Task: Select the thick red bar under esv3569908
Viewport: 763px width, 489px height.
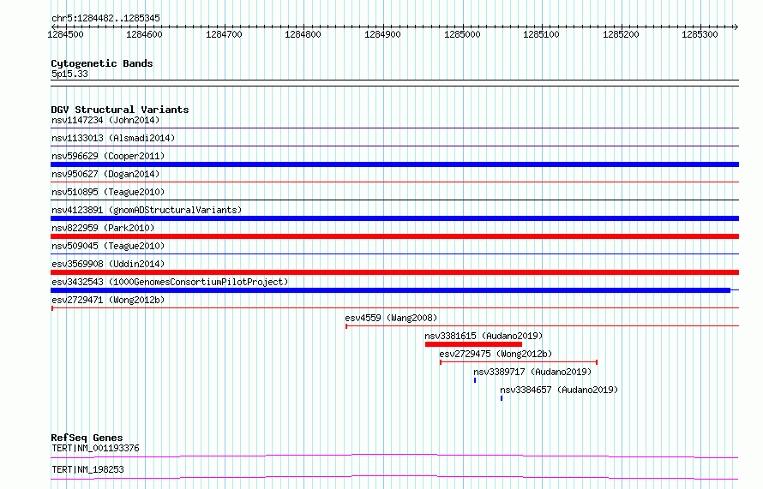Action: tap(394, 272)
